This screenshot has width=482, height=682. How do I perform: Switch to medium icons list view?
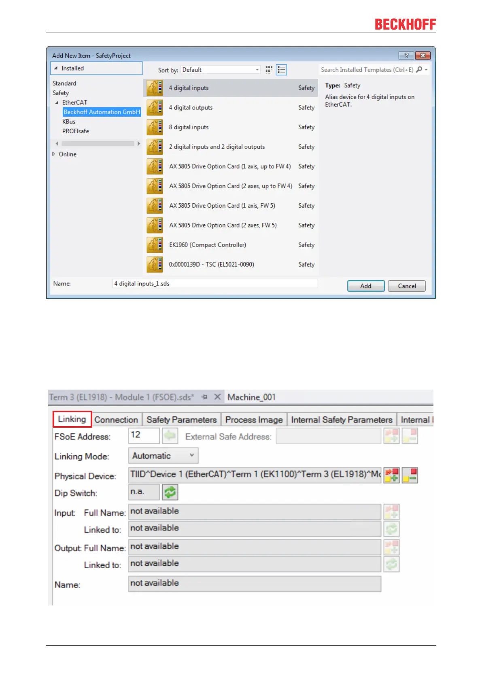click(x=281, y=70)
